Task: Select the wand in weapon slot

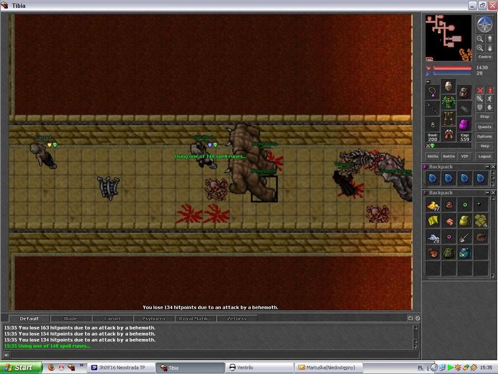Action: [x=432, y=109]
